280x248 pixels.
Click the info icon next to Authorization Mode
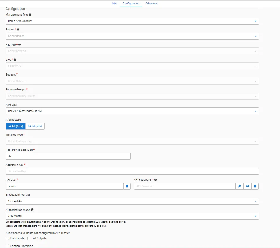tap(32, 210)
